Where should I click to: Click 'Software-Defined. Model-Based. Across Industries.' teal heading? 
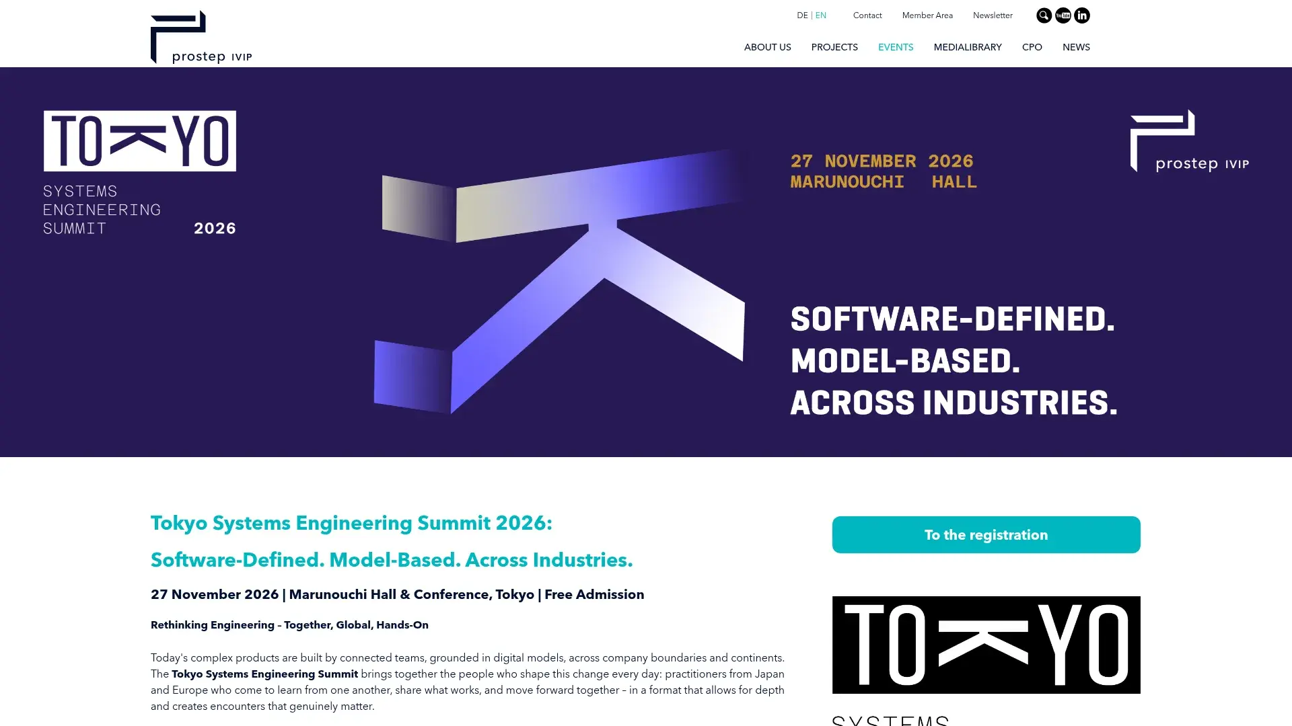[392, 560]
